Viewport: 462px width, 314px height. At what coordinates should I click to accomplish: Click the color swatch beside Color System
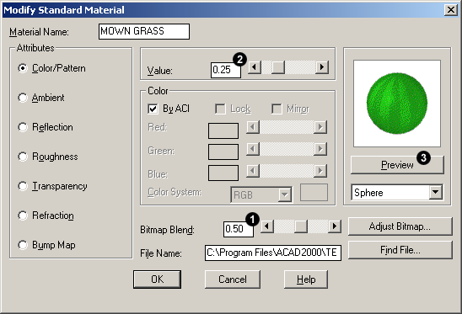pyautogui.click(x=314, y=193)
